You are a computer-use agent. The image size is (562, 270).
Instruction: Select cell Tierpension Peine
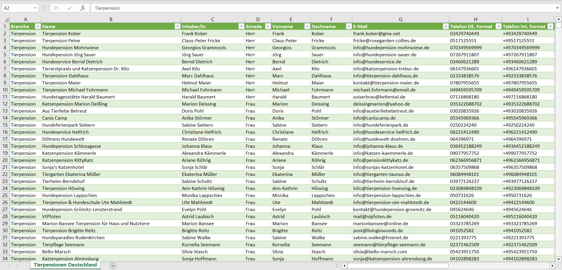point(111,40)
